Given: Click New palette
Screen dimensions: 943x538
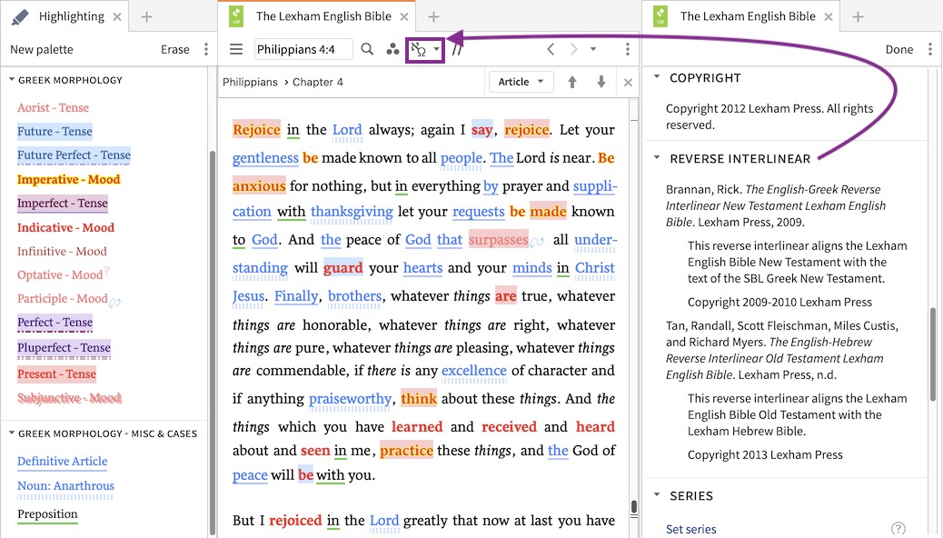Looking at the screenshot, I should 42,49.
